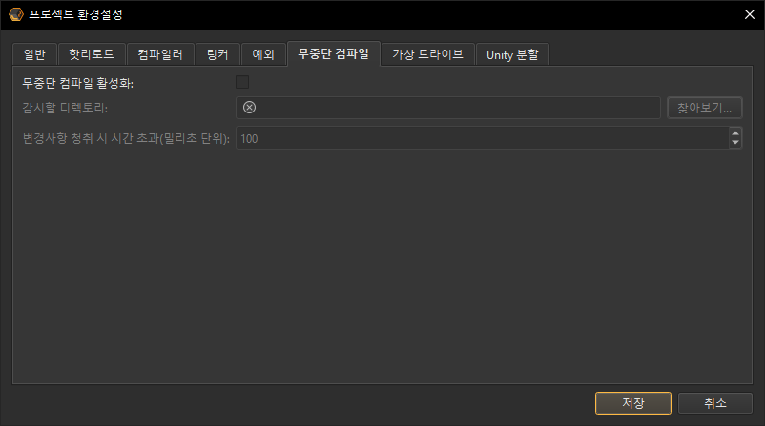Viewport: 765px width, 426px height.
Task: Open the 가상 드라이브 tab
Action: tap(427, 55)
